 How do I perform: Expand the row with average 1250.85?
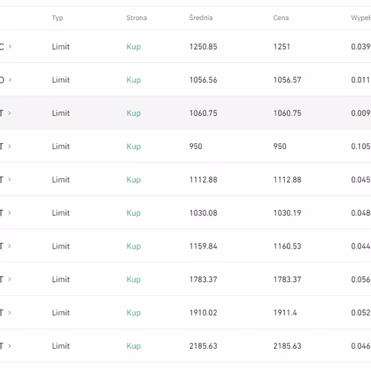(x=10, y=46)
